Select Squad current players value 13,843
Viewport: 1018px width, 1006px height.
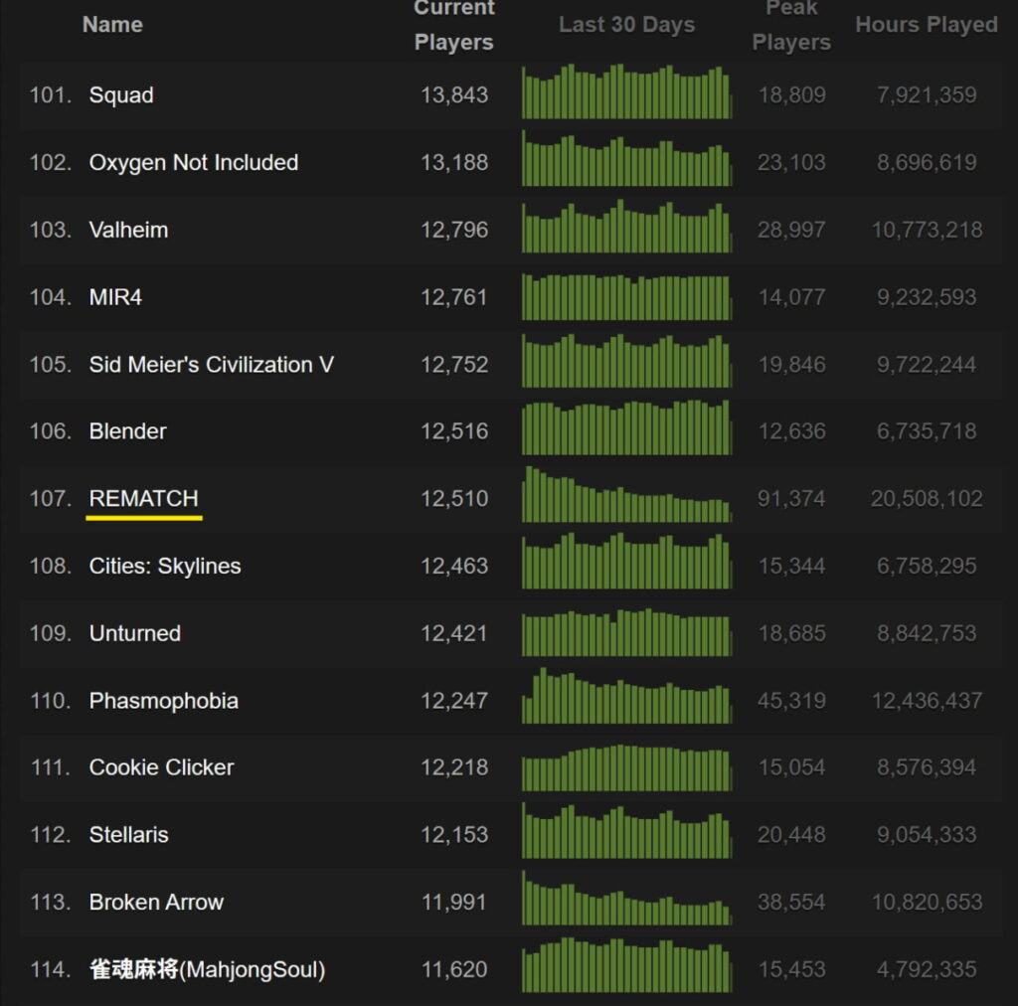point(454,95)
